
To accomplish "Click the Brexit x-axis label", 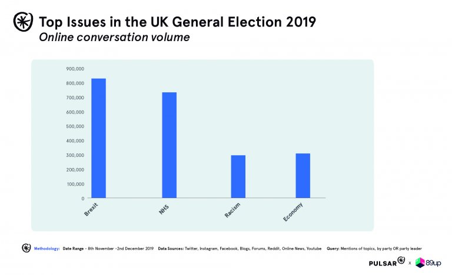I will point(91,212).
